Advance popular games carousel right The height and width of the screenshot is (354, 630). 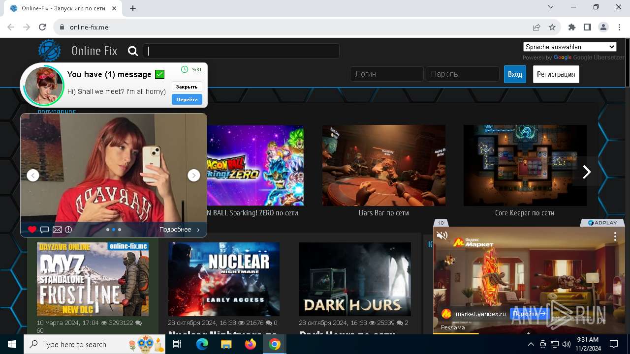click(586, 172)
